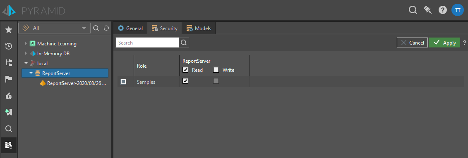Switch to the General tab

[130, 28]
